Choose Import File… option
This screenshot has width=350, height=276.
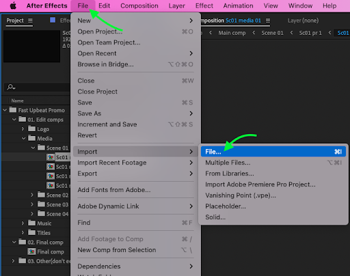(x=273, y=152)
